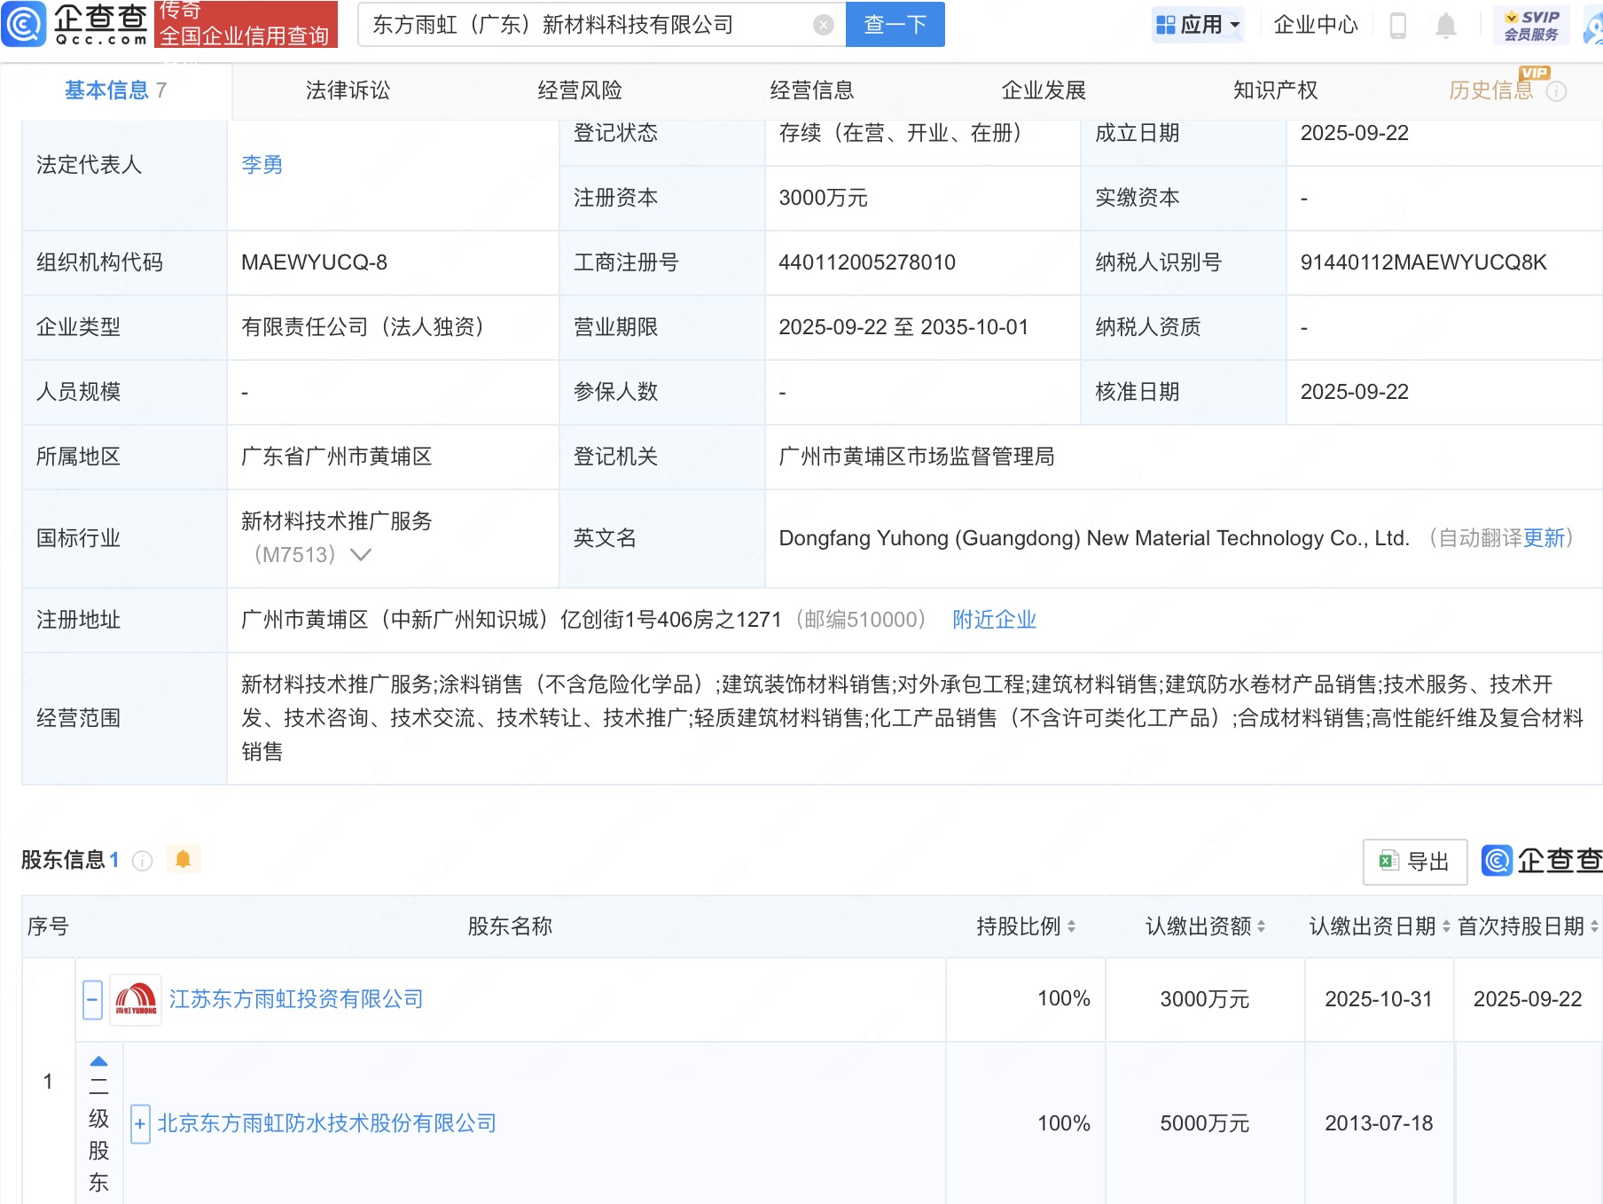Open legal representative 李勇 link
Viewport: 1603px width, 1204px height.
point(262,165)
